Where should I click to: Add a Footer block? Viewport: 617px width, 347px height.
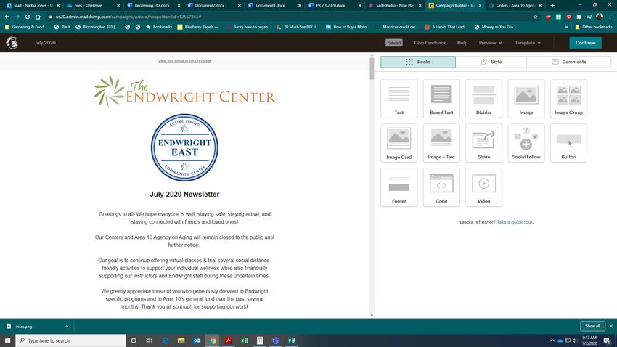click(x=399, y=187)
